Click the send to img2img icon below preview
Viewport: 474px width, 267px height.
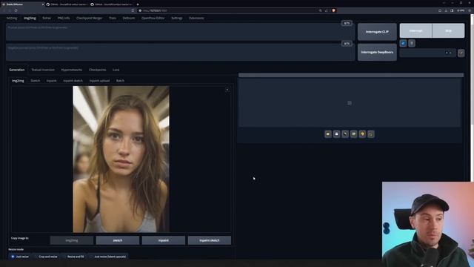pos(345,134)
